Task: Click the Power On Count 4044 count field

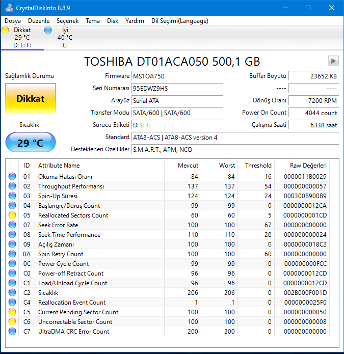Action: click(313, 113)
